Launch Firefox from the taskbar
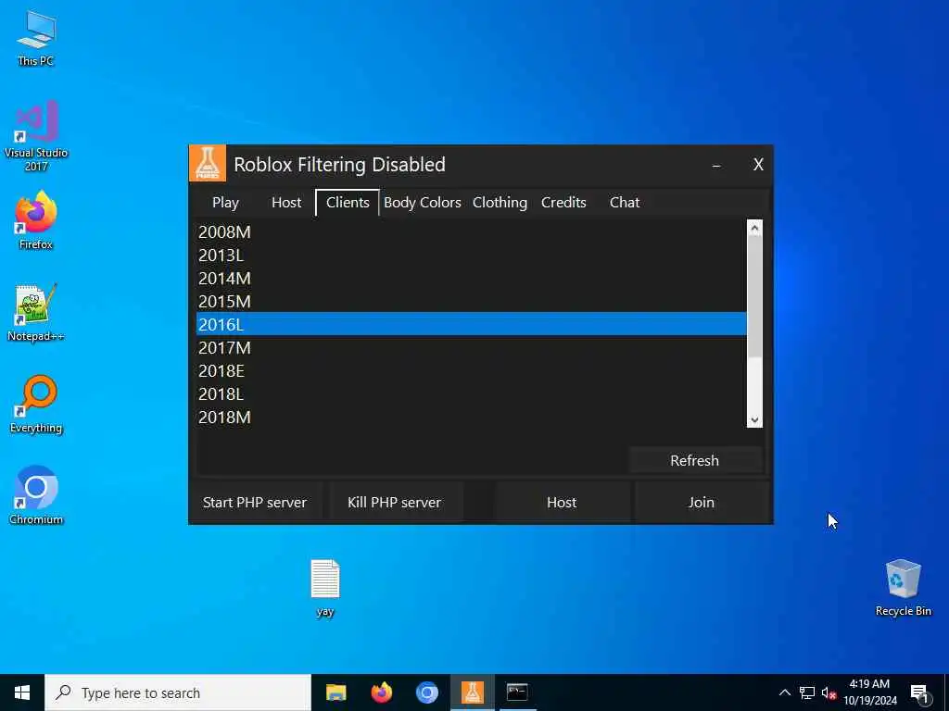This screenshot has height=711, width=949. tap(381, 692)
